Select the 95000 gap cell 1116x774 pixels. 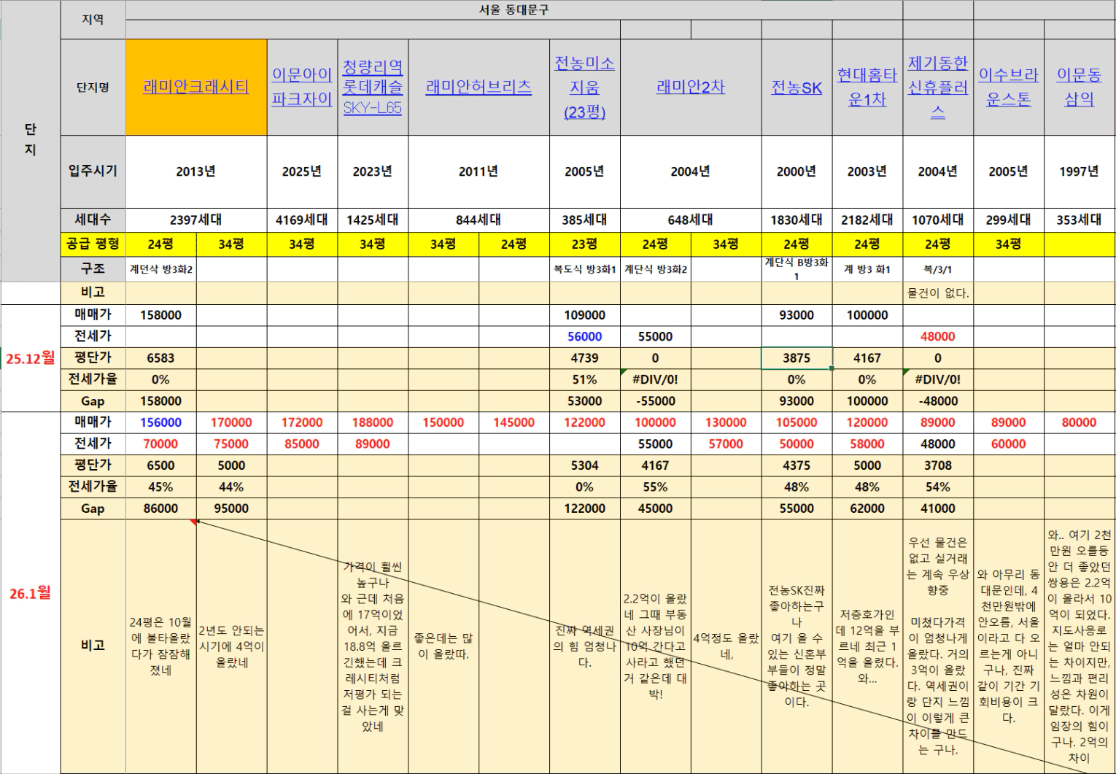[231, 508]
